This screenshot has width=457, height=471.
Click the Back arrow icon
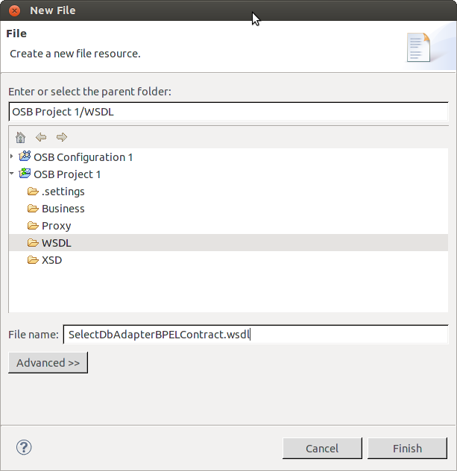pyautogui.click(x=41, y=137)
